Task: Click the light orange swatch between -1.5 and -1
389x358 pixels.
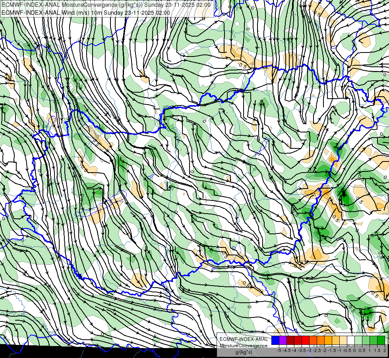Action: tap(336, 340)
